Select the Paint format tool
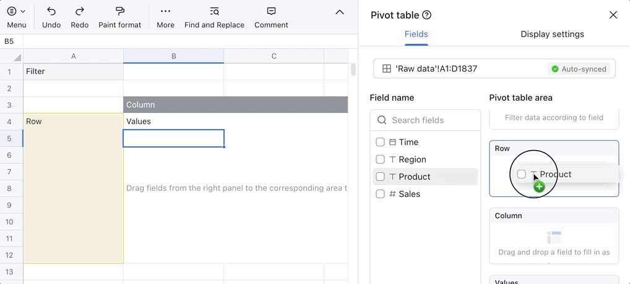Image resolution: width=630 pixels, height=284 pixels. tap(120, 12)
